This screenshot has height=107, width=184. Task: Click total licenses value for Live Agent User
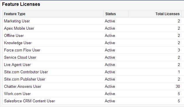(179, 65)
